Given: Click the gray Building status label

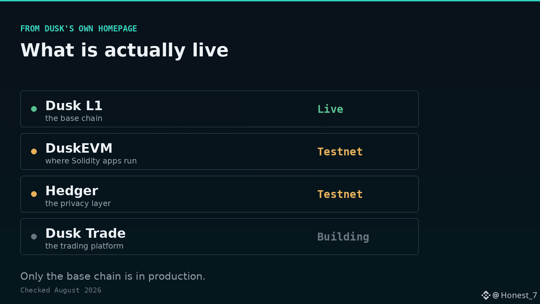Looking at the screenshot, I should coord(343,237).
